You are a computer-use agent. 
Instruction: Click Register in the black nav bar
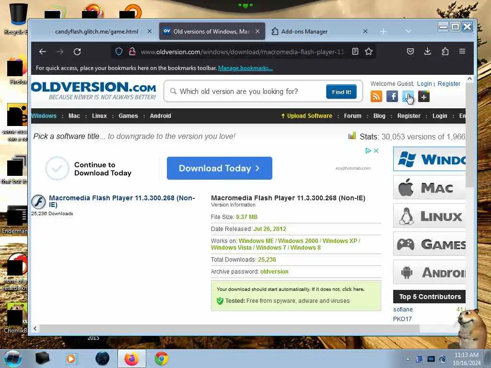coord(409,116)
